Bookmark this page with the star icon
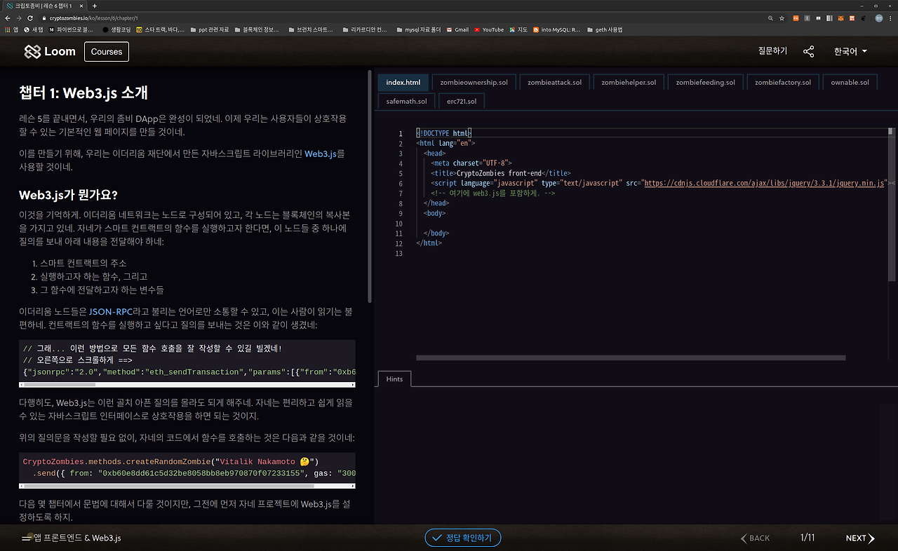The width and height of the screenshot is (898, 551). 782,18
